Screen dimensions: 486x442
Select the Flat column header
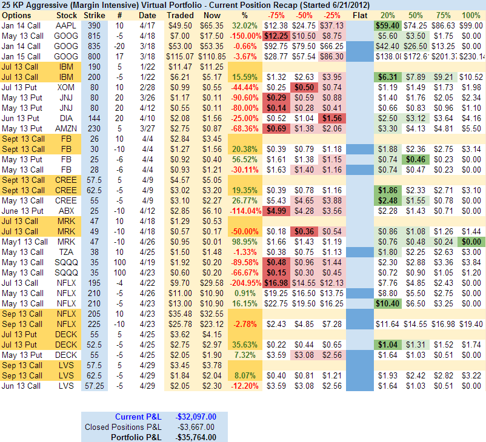coord(361,15)
